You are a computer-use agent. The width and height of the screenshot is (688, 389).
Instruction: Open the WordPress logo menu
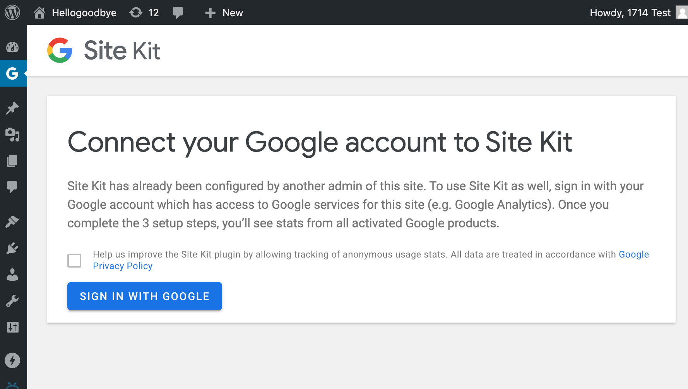(x=12, y=12)
